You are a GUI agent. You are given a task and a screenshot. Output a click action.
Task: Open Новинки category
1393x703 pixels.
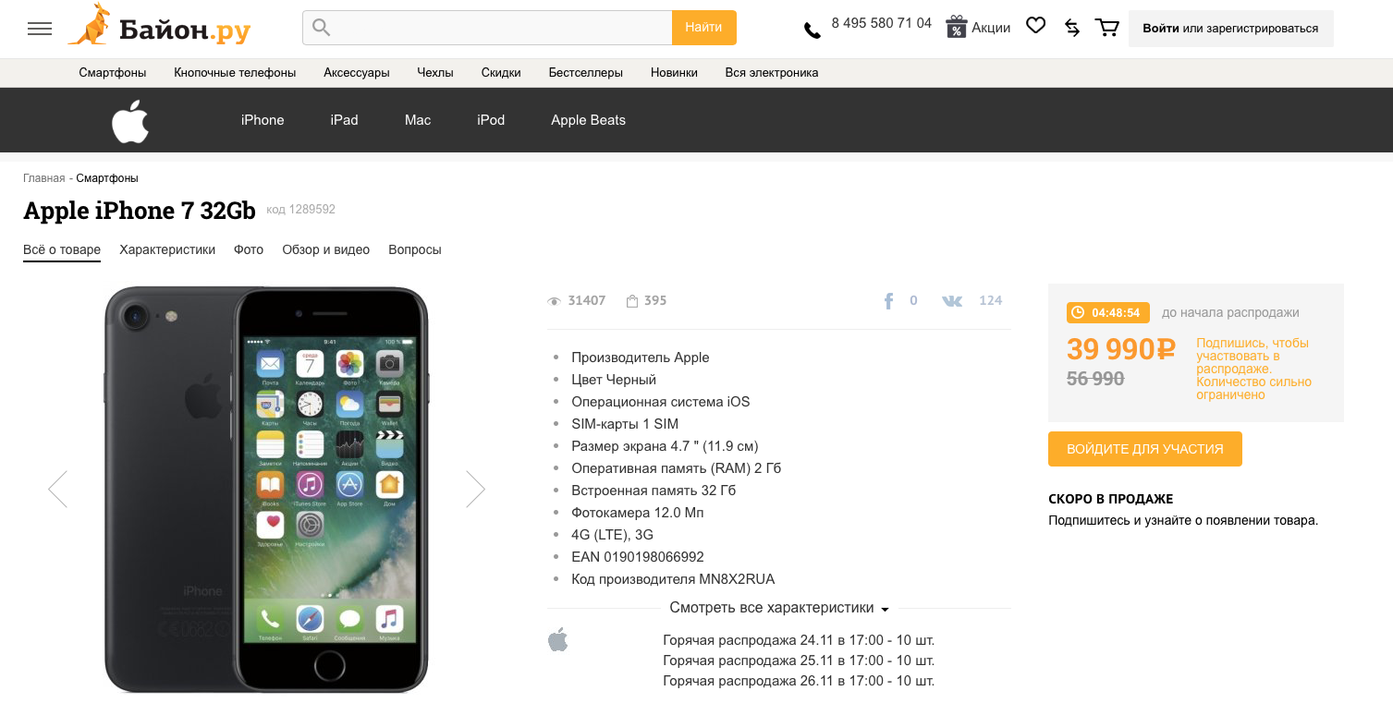[674, 72]
